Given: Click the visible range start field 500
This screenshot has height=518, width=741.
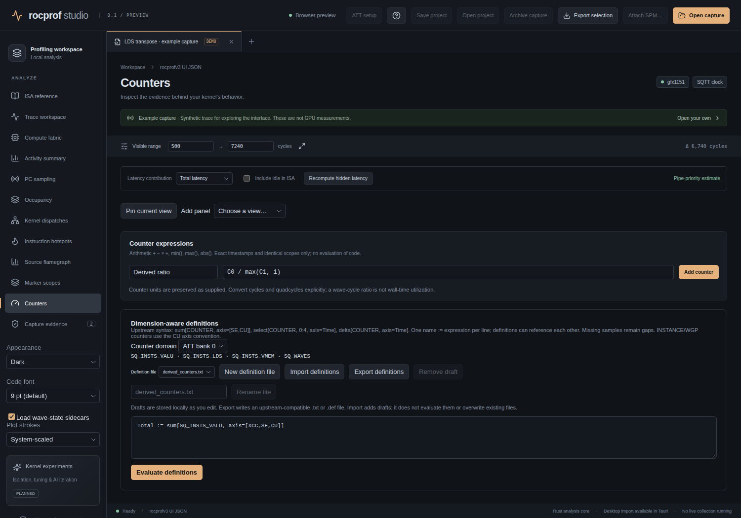Looking at the screenshot, I should (191, 147).
